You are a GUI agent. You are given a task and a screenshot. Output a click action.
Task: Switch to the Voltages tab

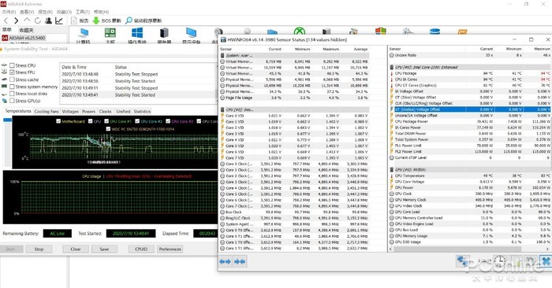70,111
